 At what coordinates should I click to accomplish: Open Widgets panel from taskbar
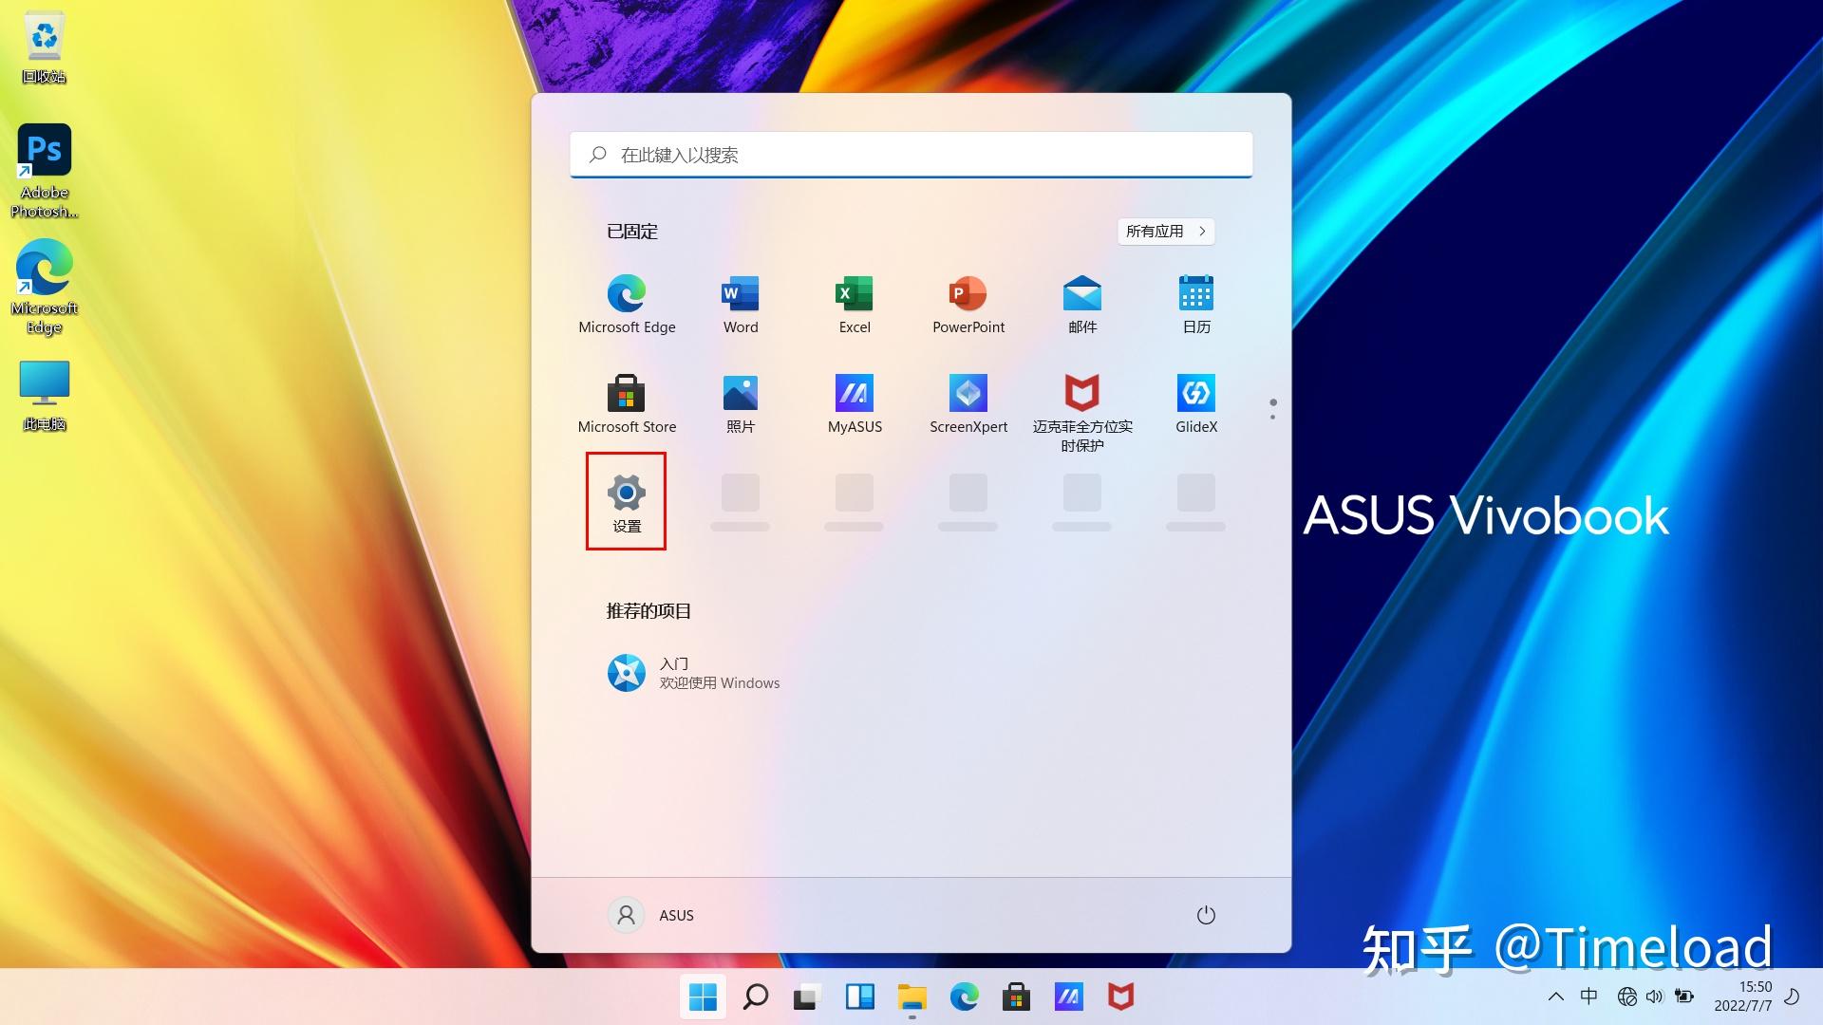click(860, 997)
